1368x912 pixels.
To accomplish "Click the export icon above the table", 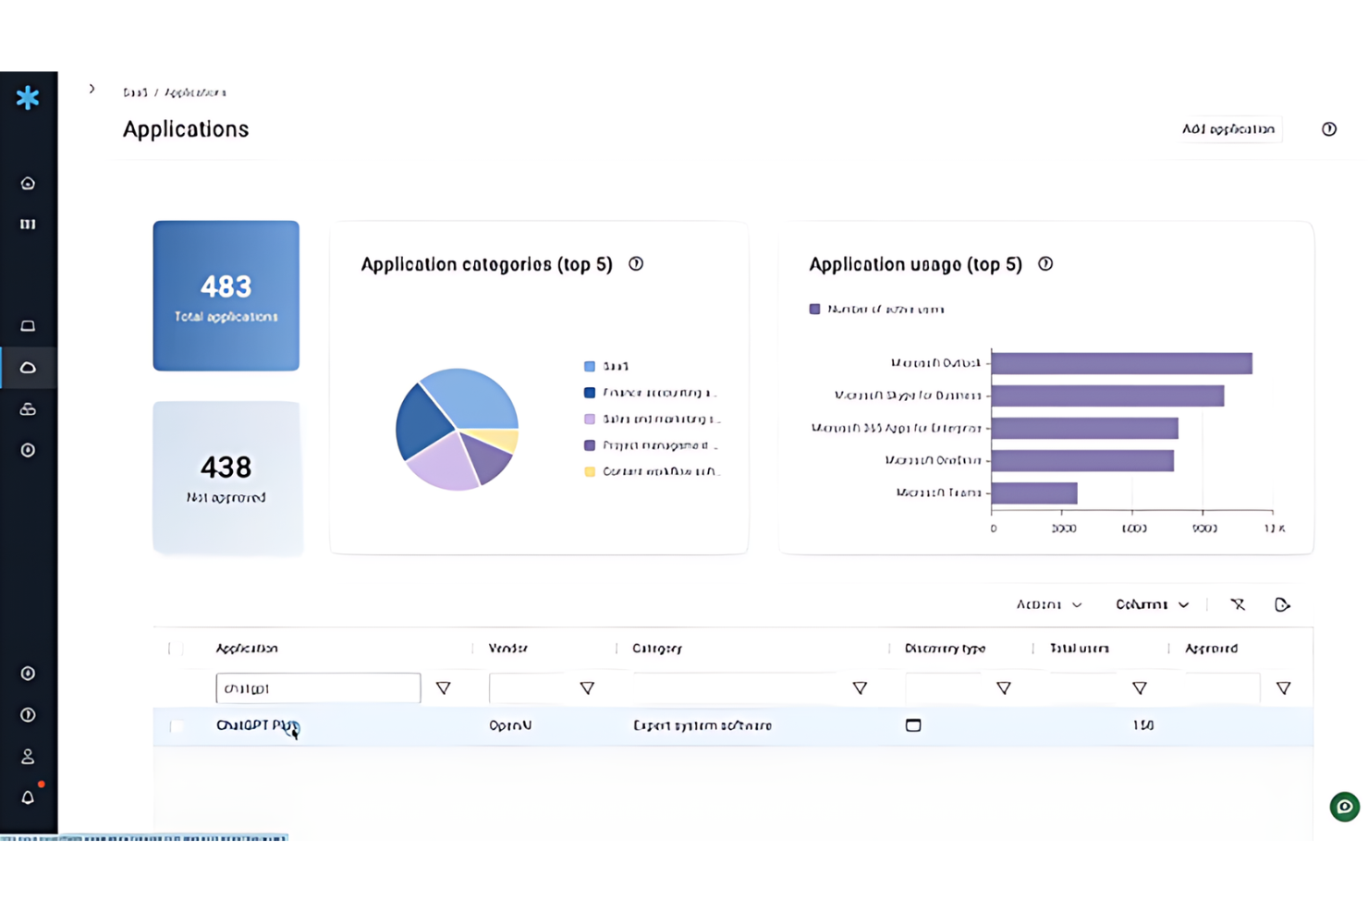I will click(x=1282, y=604).
